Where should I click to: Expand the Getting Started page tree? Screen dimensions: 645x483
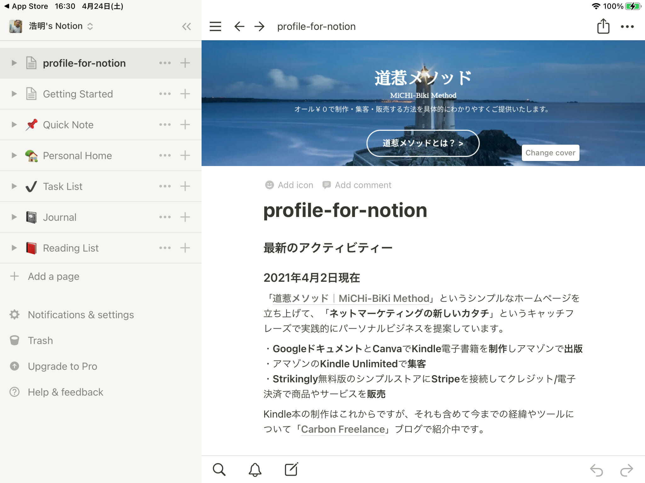[x=14, y=94]
